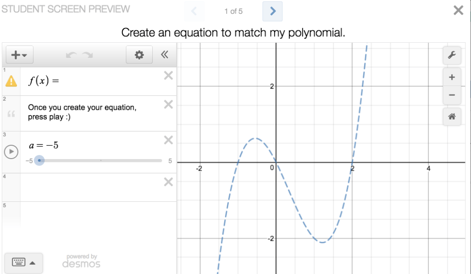Open the add expression dropdown
471x274 pixels.
point(19,55)
